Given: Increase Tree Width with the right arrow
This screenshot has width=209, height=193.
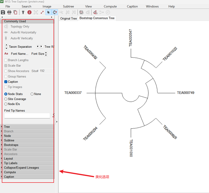Looking at the screenshot, I should (x=41, y=47).
